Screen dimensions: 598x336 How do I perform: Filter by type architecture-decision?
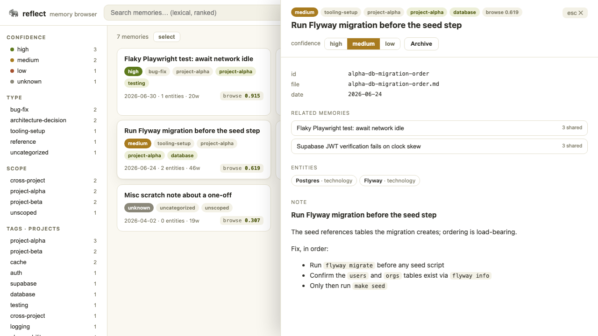tap(53, 120)
